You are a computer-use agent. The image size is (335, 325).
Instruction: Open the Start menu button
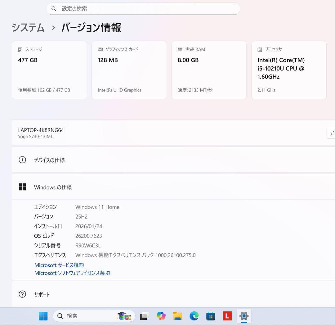pyautogui.click(x=43, y=316)
